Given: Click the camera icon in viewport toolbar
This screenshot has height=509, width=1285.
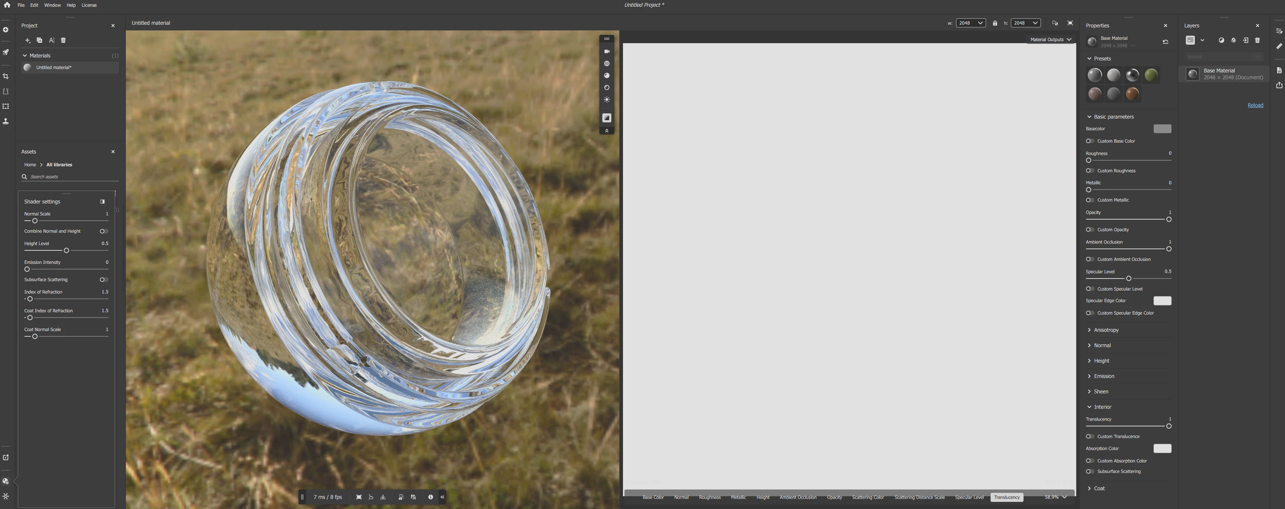Looking at the screenshot, I should (x=606, y=51).
